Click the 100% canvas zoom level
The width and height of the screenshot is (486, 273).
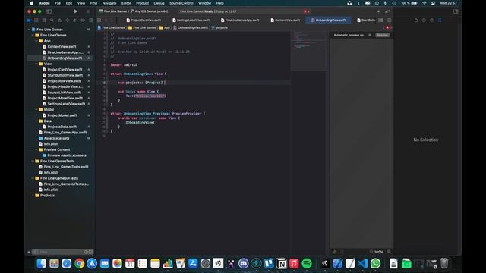[379, 252]
